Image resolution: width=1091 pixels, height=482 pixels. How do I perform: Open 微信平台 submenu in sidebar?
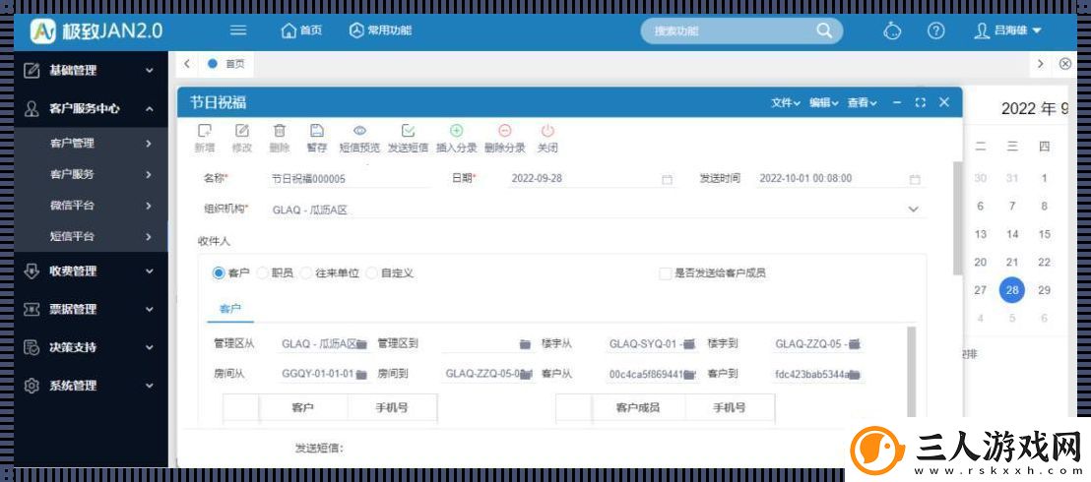(x=92, y=206)
